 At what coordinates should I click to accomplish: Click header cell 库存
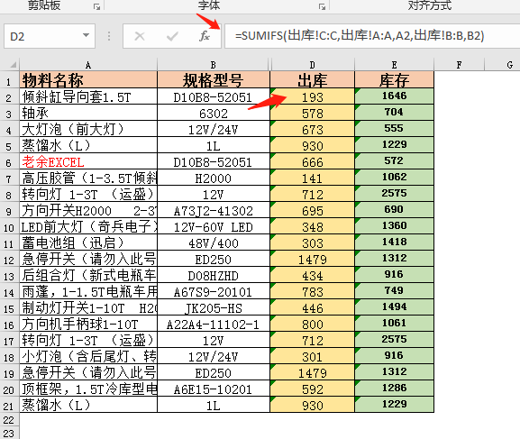point(395,80)
